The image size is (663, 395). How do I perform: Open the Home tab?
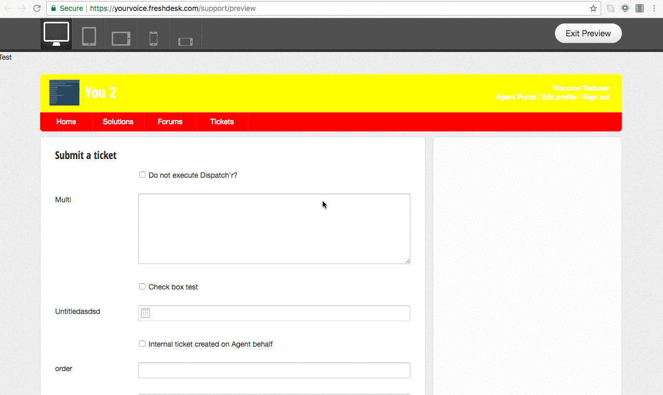[66, 122]
